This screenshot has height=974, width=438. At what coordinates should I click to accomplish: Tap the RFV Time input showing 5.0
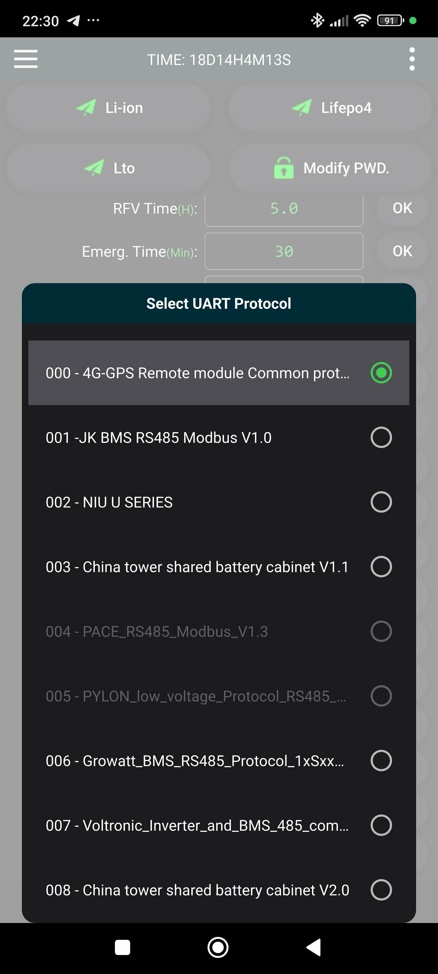[284, 209]
